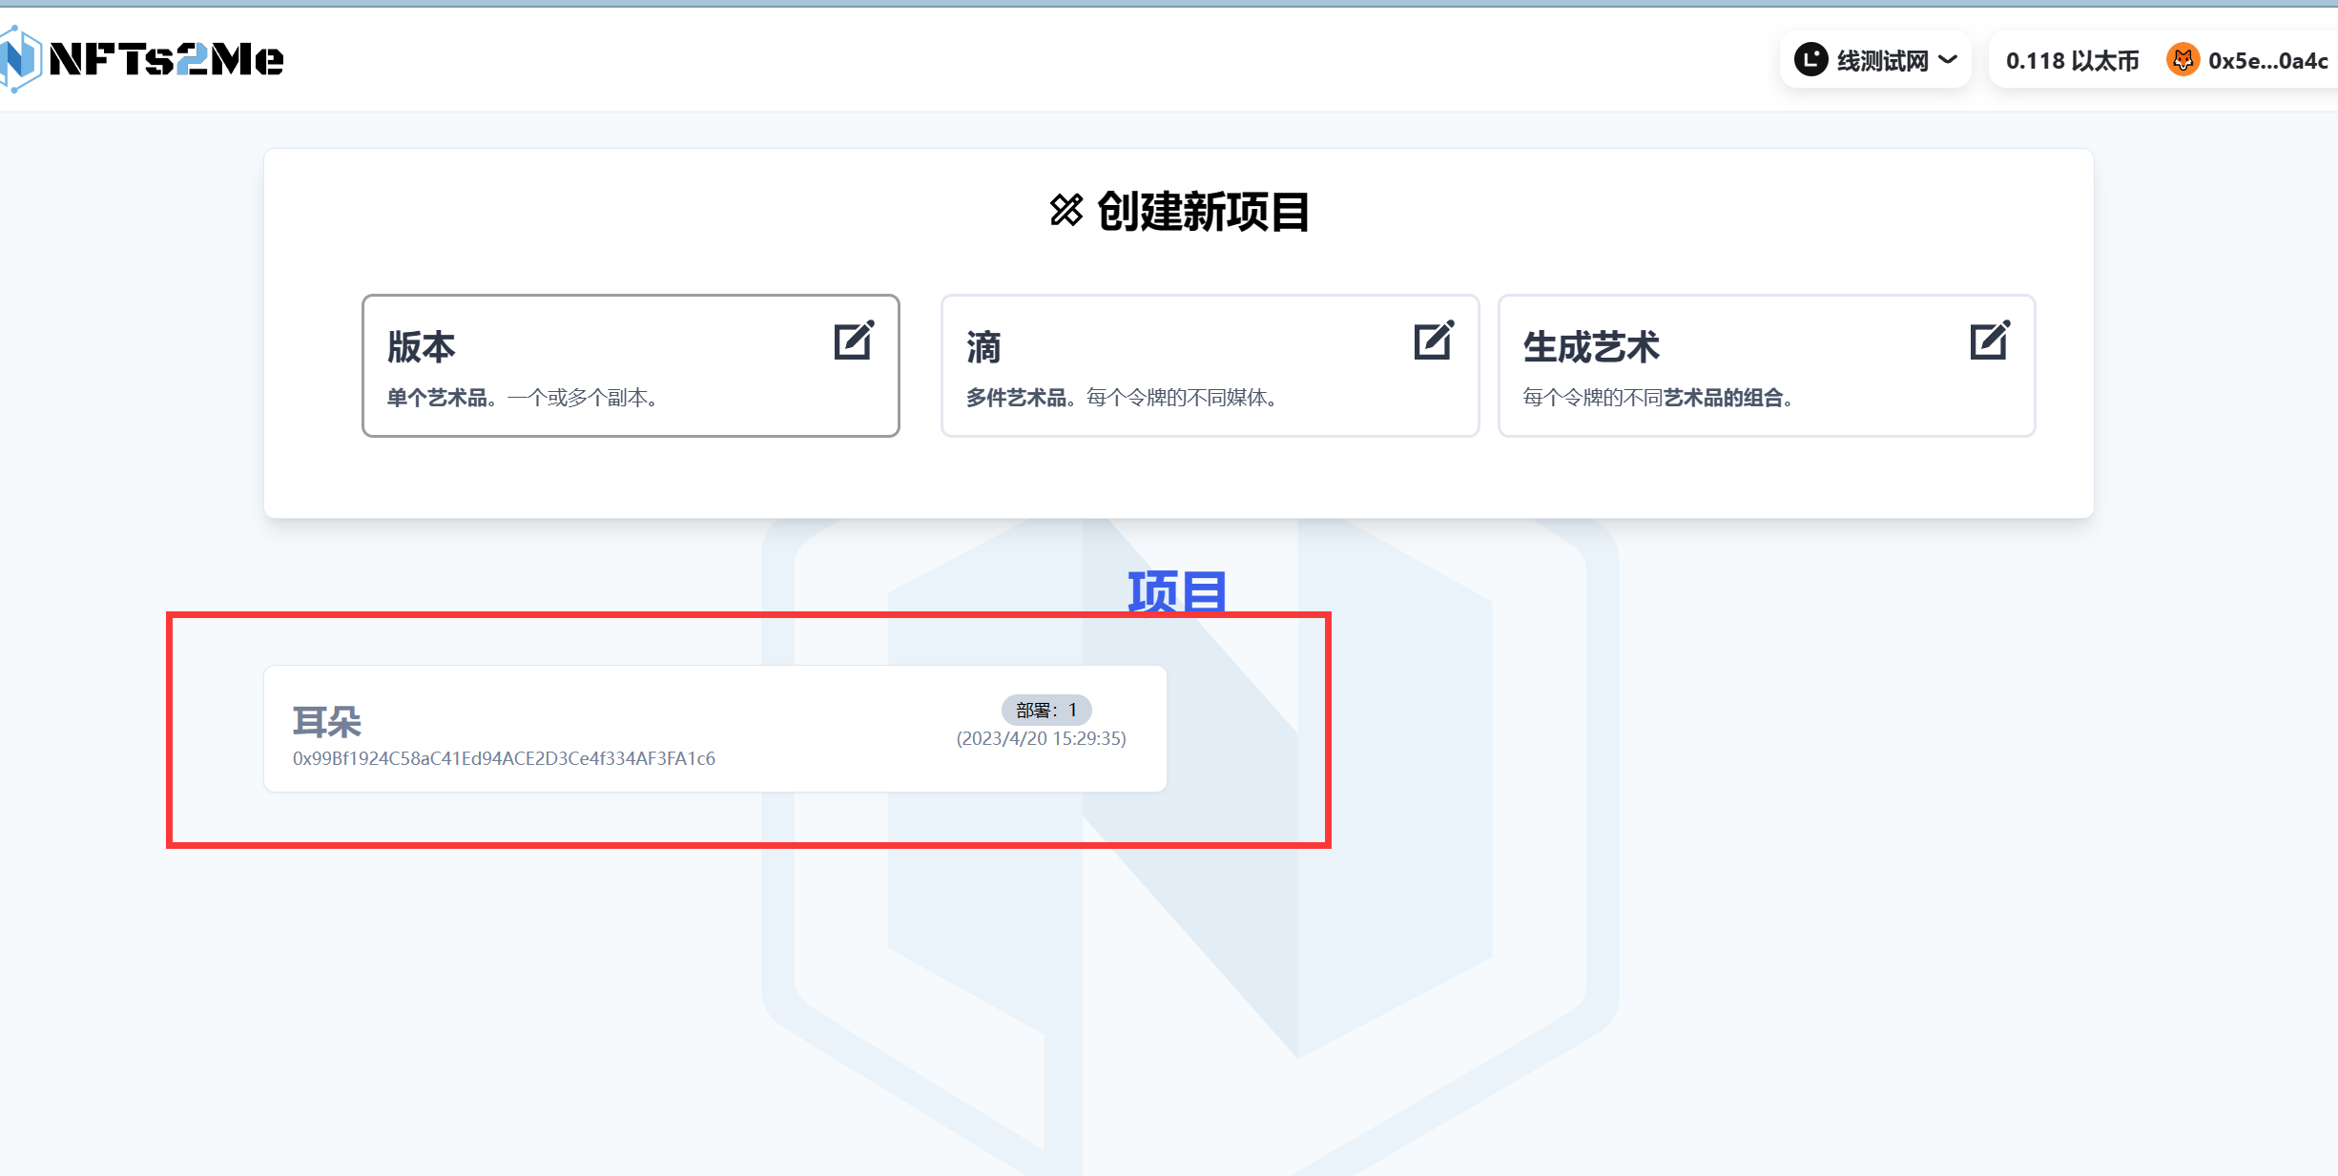This screenshot has height=1176, width=2338.
Task: Click the network circle icon beside 线测试网
Action: point(1810,60)
